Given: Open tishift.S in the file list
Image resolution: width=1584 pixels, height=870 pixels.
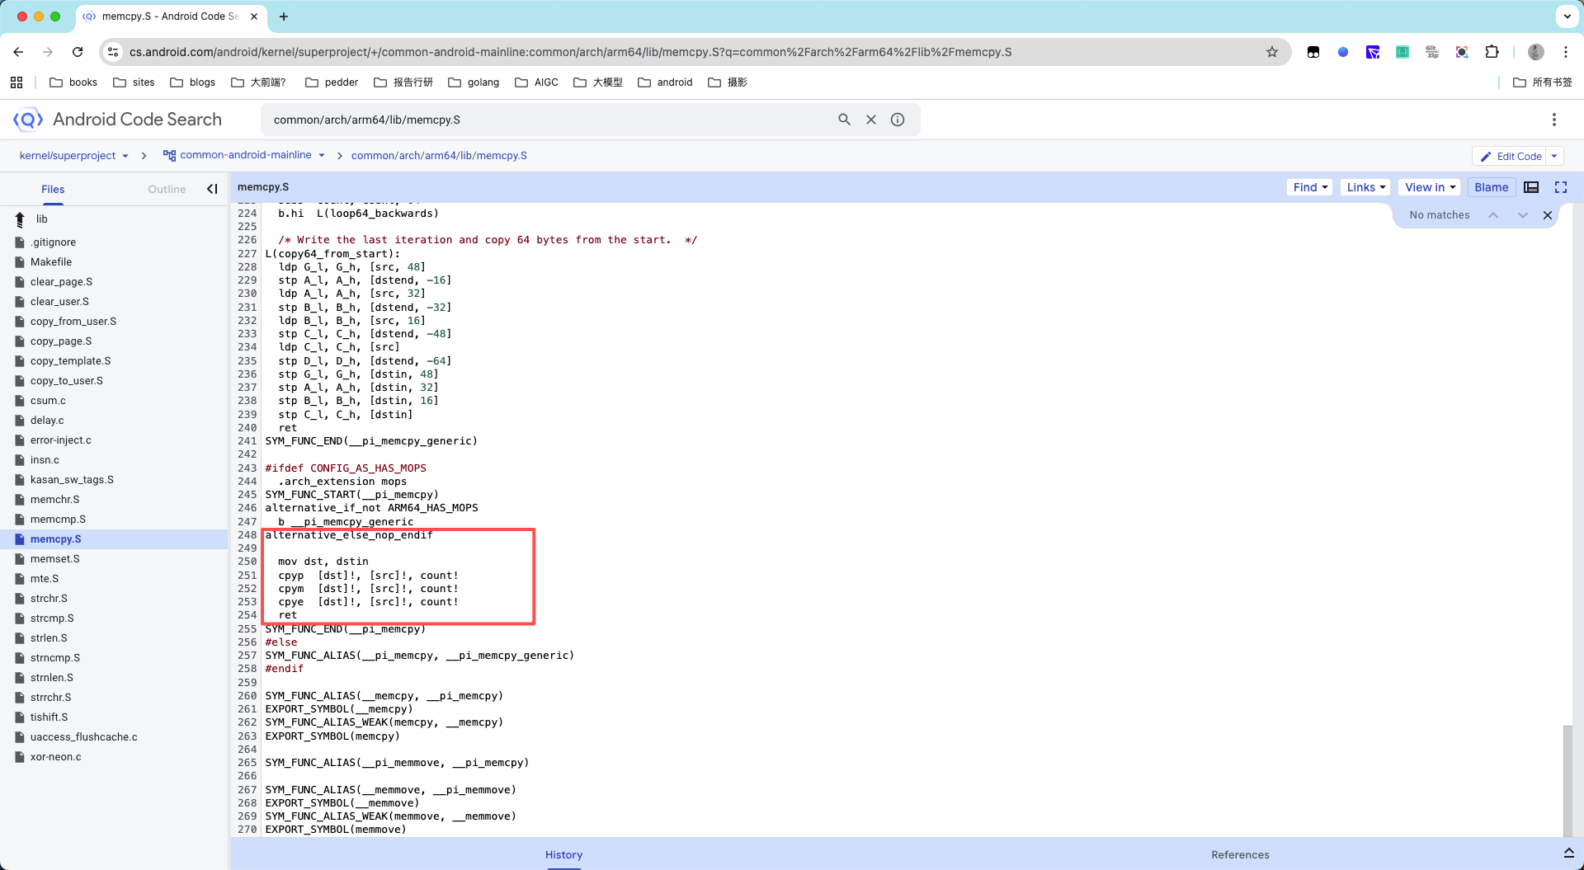Looking at the screenshot, I should pyautogui.click(x=49, y=717).
